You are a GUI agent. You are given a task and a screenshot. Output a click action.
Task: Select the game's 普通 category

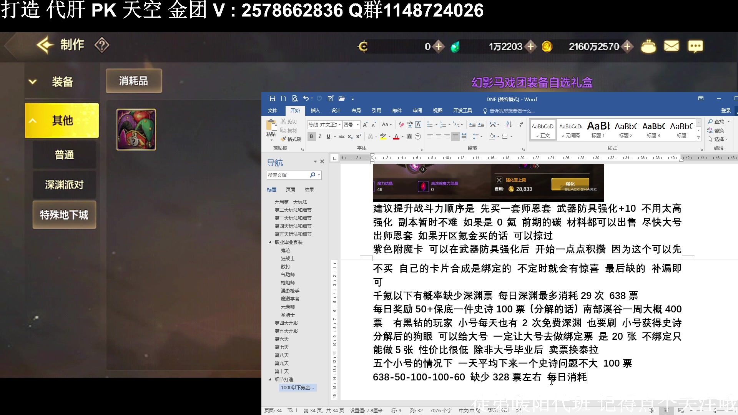click(x=64, y=155)
